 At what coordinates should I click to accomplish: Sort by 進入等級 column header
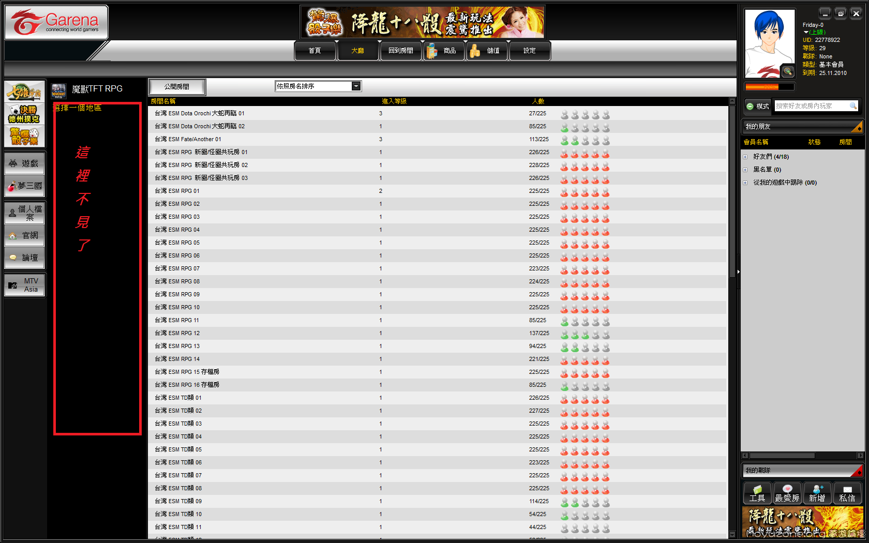[x=394, y=101]
